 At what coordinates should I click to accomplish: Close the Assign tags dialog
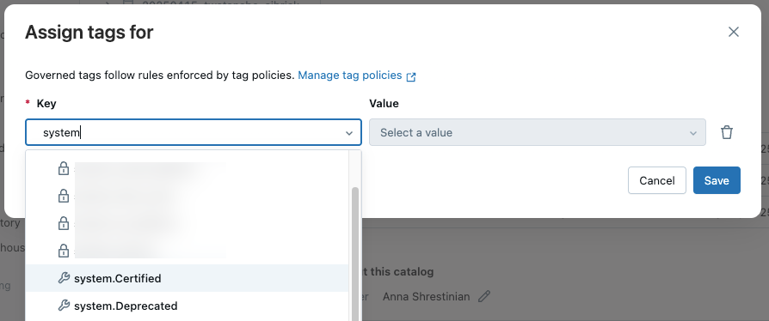click(x=733, y=32)
